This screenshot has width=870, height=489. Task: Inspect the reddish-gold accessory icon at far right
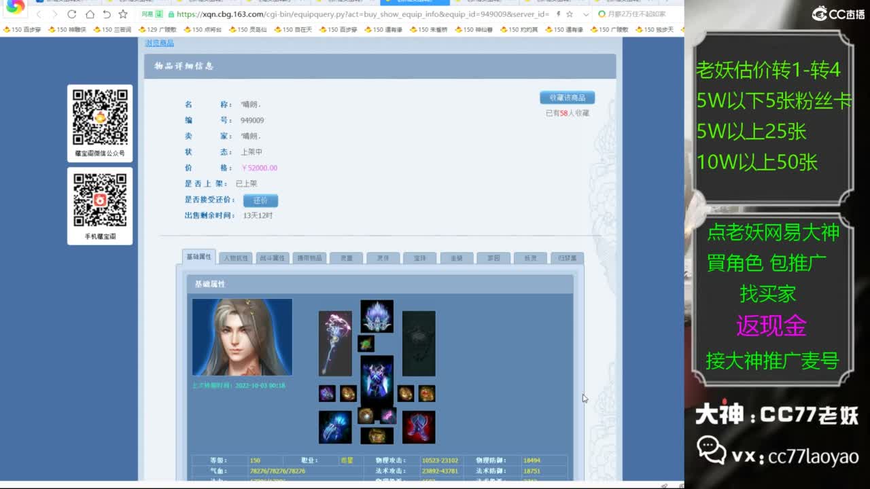[427, 393]
